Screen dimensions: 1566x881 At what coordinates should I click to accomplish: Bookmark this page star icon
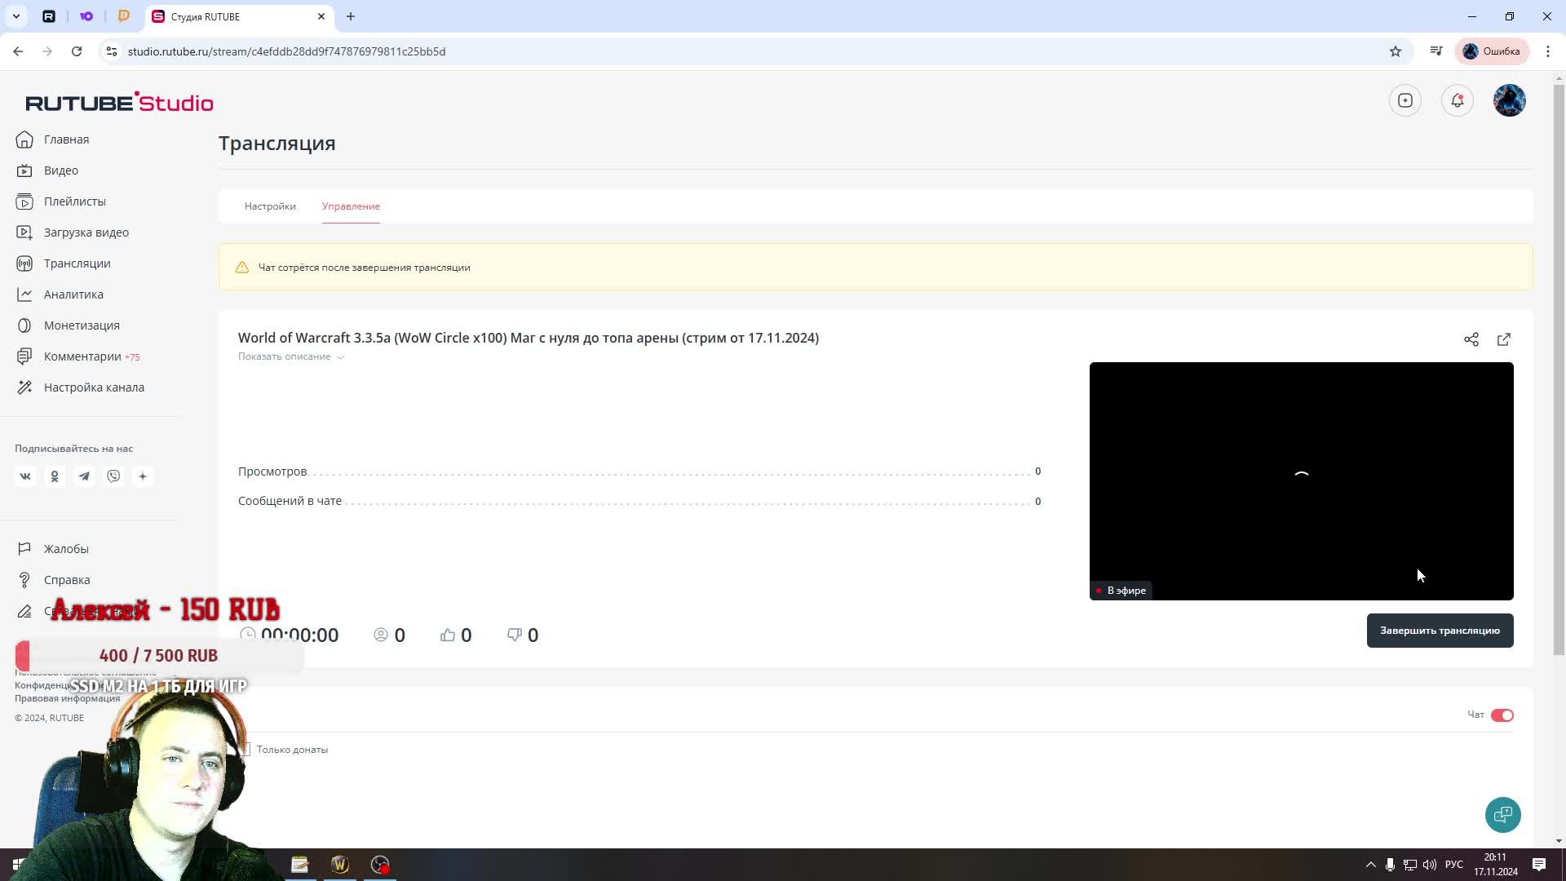tap(1396, 51)
